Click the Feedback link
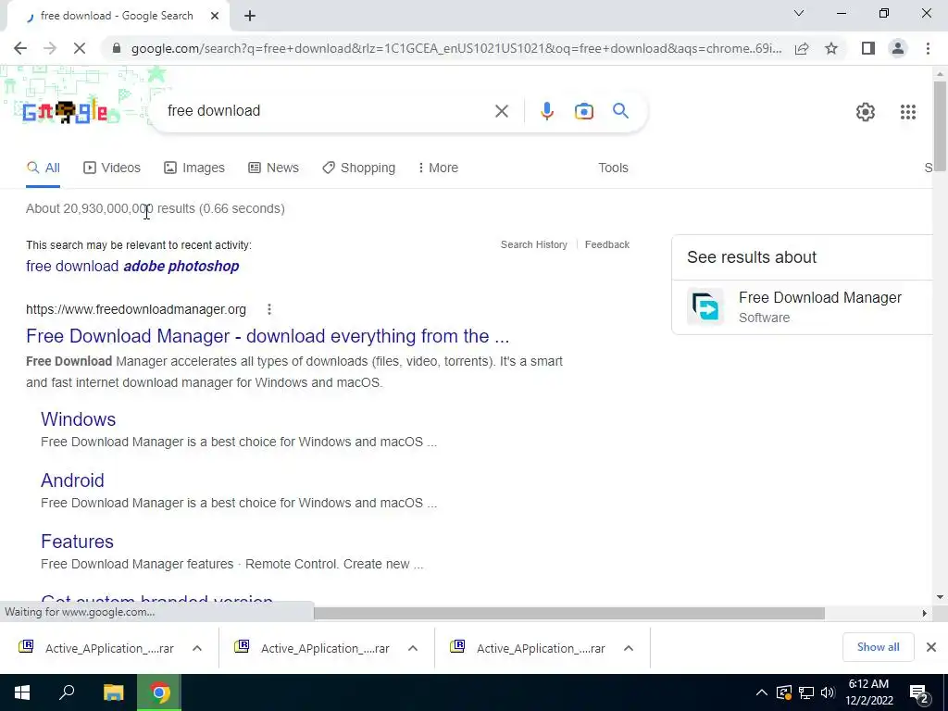The height and width of the screenshot is (711, 948). [x=607, y=244]
